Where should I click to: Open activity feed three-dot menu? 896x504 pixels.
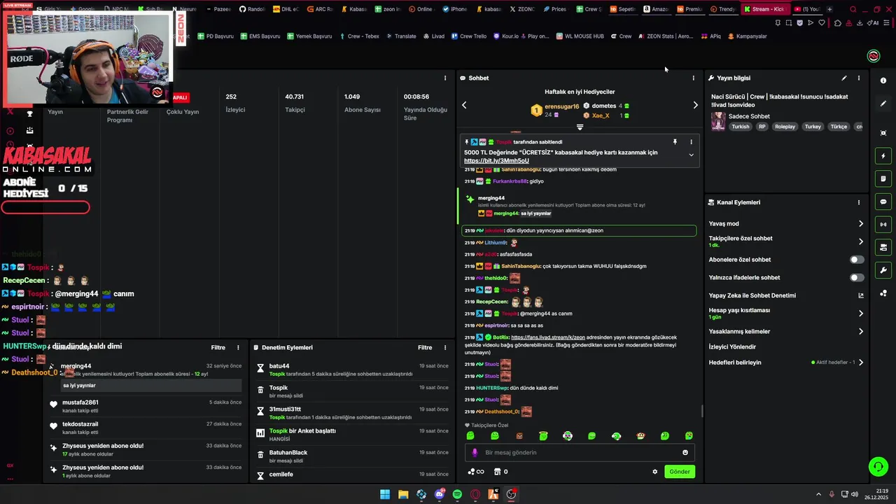(238, 347)
